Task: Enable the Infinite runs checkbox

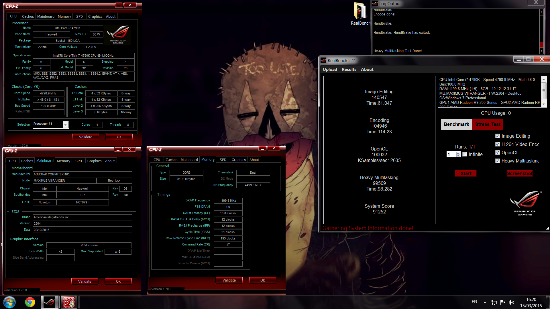Action: [x=465, y=154]
